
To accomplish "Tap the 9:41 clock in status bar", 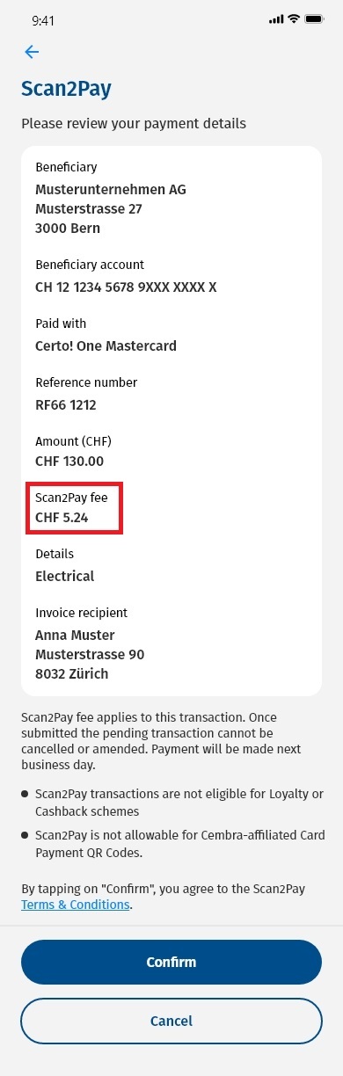I will point(43,19).
